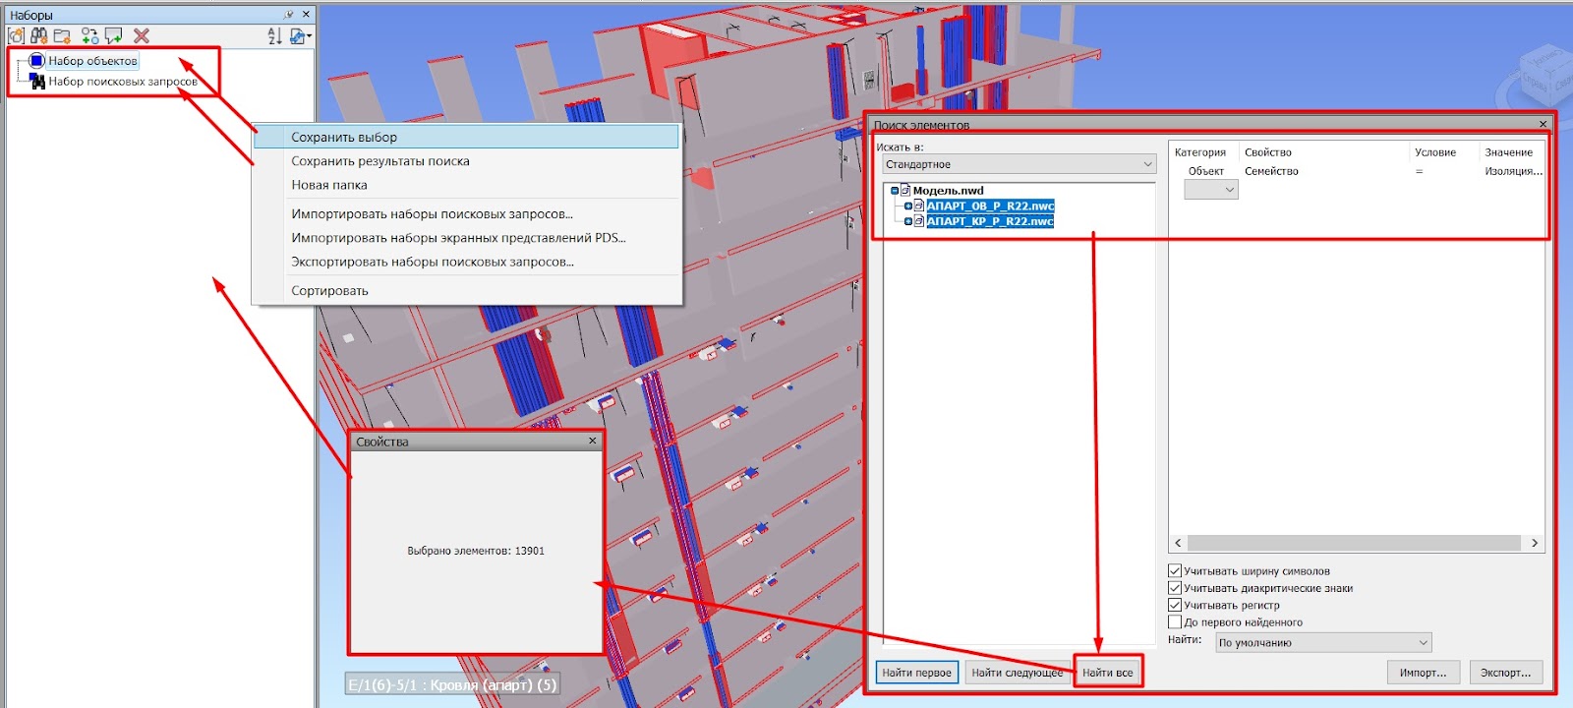The image size is (1573, 708).
Task: Click the Условие column header
Action: click(1435, 152)
